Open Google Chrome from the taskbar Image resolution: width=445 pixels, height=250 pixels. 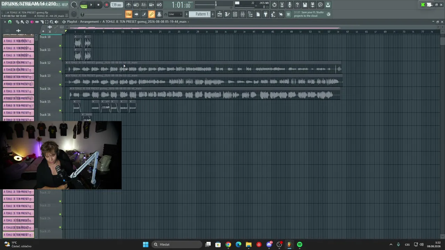point(228,244)
